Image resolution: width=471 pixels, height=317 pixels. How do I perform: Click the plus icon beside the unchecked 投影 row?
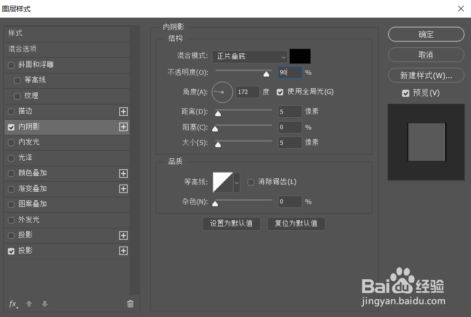(123, 235)
